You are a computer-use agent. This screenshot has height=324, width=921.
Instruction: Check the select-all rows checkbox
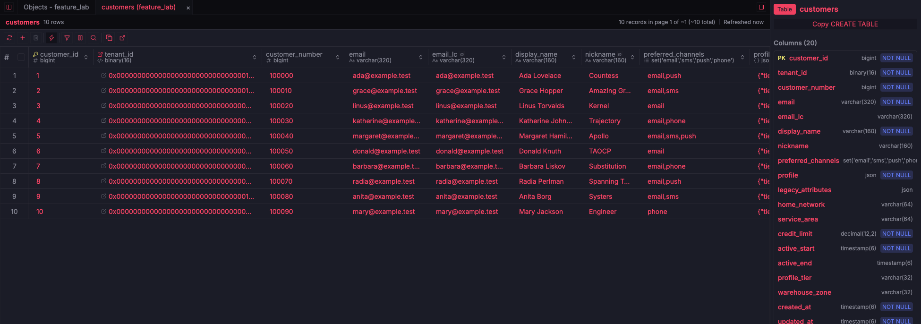(x=21, y=57)
